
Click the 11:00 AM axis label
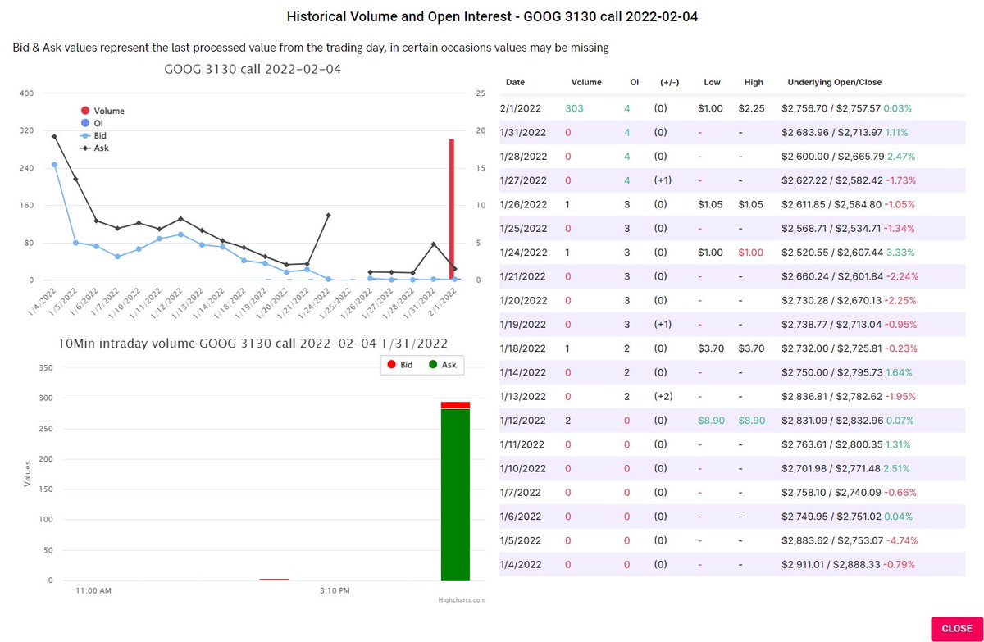click(x=93, y=590)
